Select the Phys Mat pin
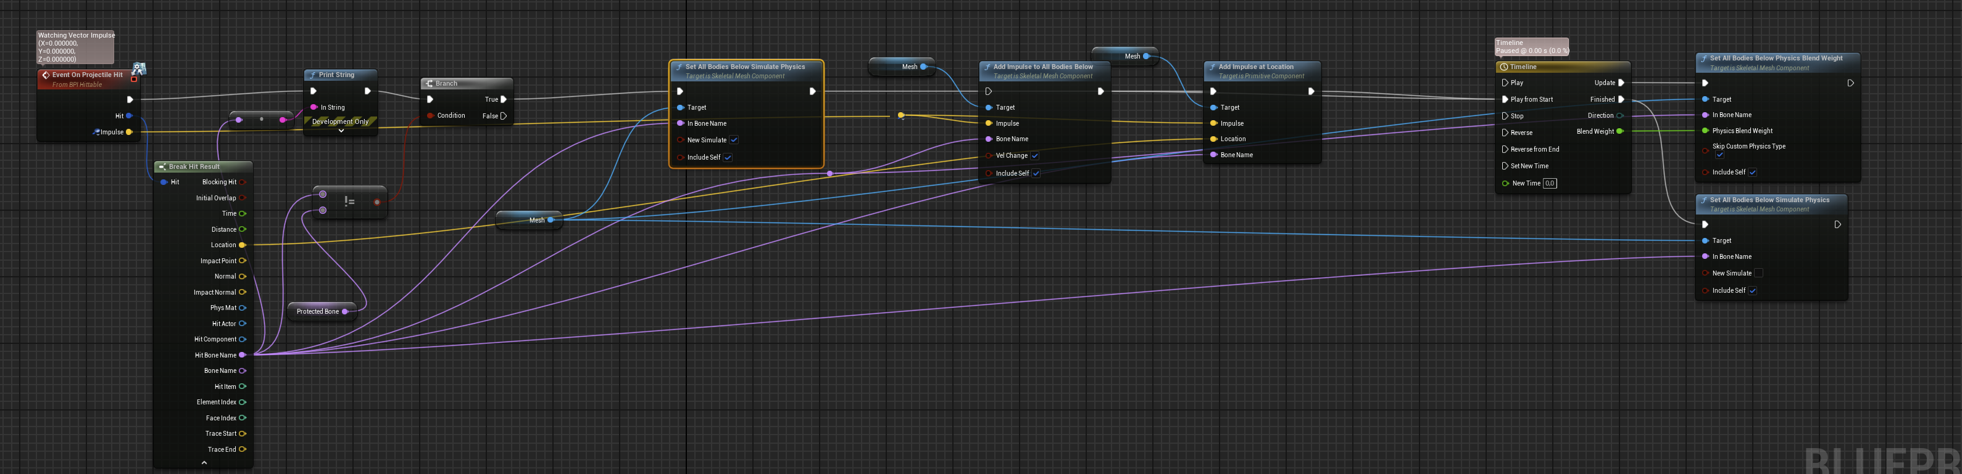Screen dimensions: 1962x474 point(243,308)
